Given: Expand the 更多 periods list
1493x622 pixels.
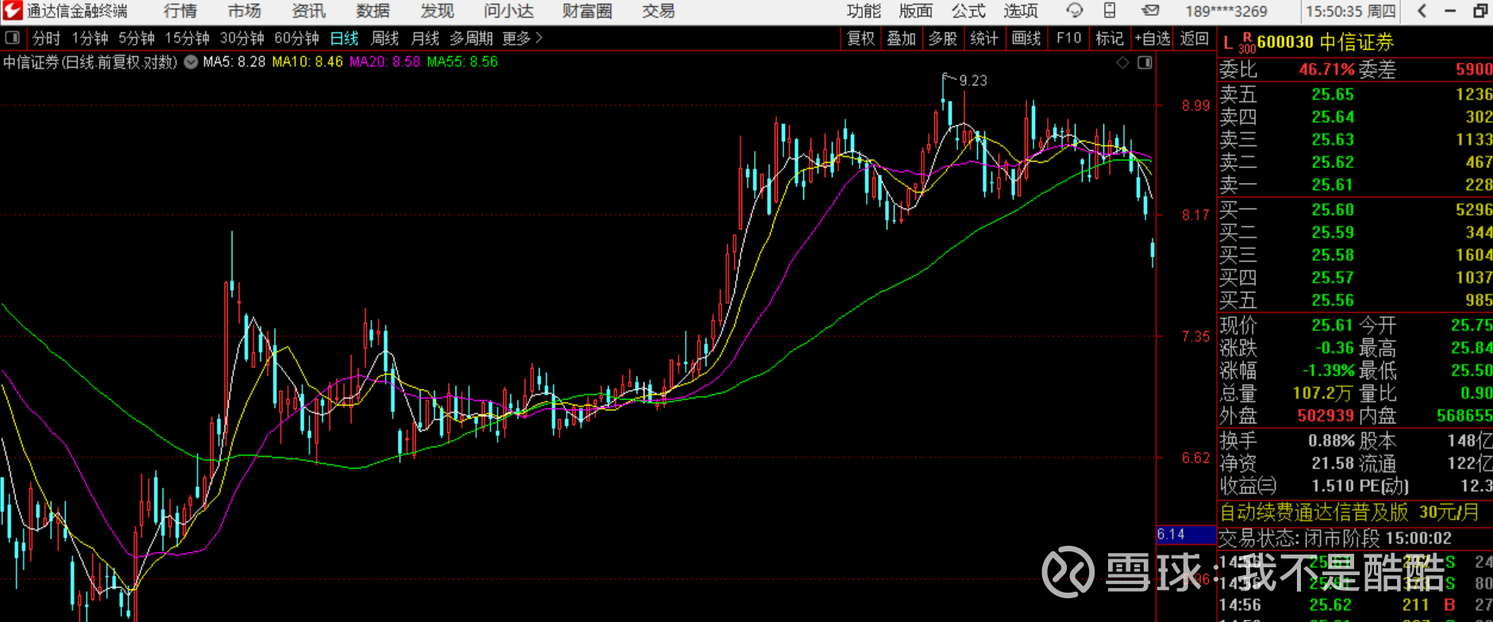Looking at the screenshot, I should pyautogui.click(x=522, y=38).
